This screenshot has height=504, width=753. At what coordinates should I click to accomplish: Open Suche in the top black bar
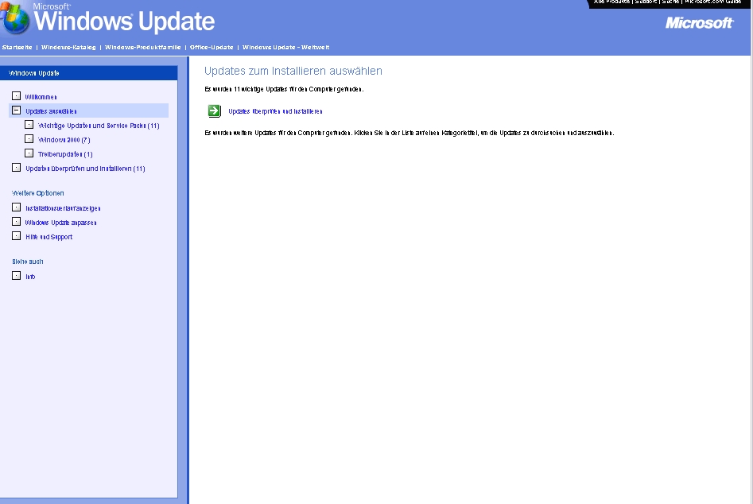coord(670,2)
